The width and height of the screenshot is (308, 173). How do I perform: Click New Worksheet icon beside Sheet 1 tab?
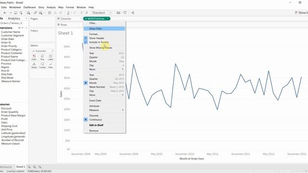(x=29, y=167)
